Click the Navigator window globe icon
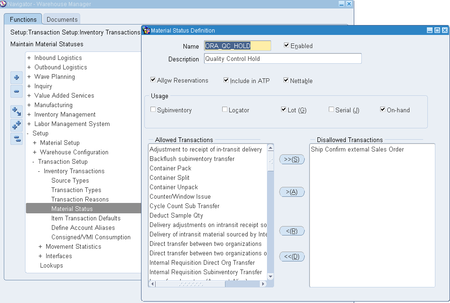 pyautogui.click(x=4, y=4)
